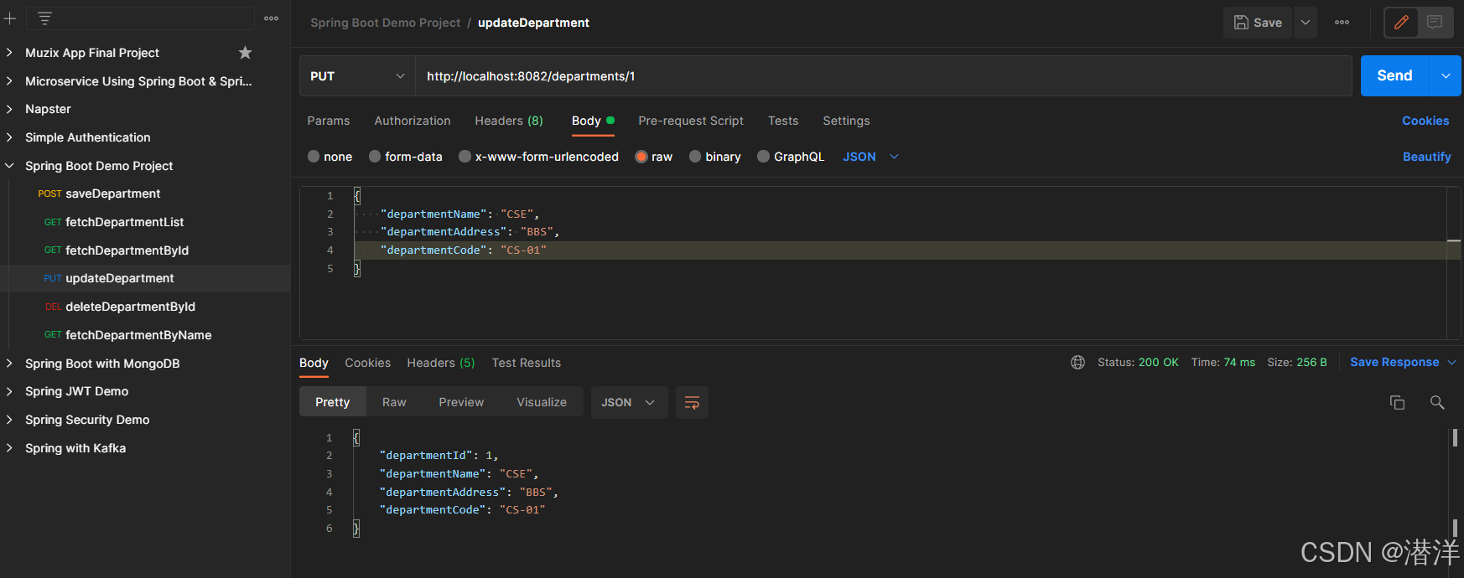Open the Save dropdown arrow
Image resolution: width=1464 pixels, height=578 pixels.
[1306, 23]
